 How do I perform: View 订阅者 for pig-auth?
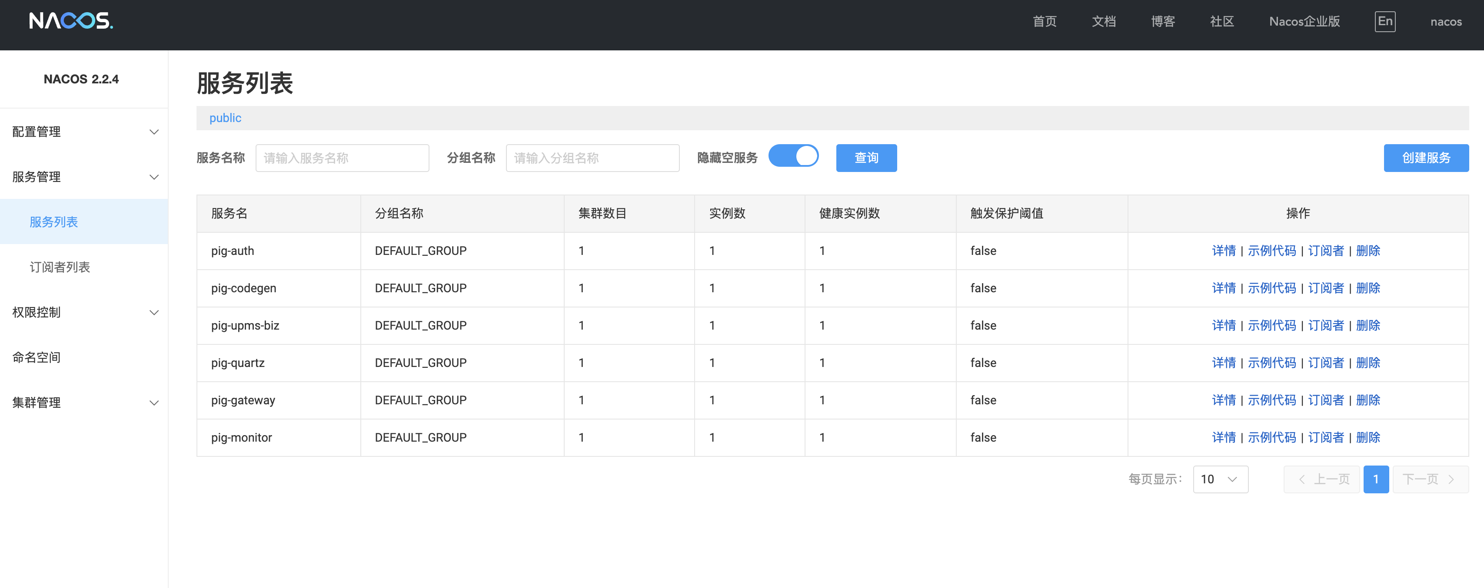pos(1326,251)
